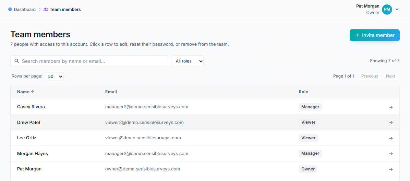Image resolution: width=410 pixels, height=181 pixels.
Task: Go to Dashboard breadcrumb link
Action: tap(25, 9)
